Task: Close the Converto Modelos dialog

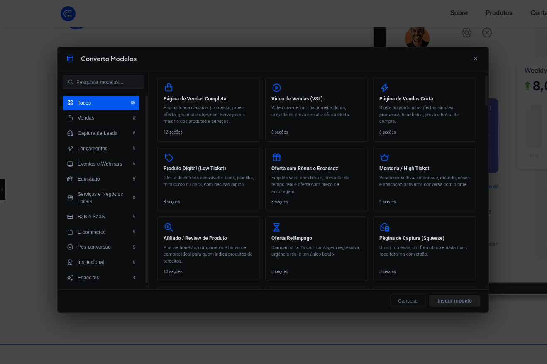Action: [476, 59]
